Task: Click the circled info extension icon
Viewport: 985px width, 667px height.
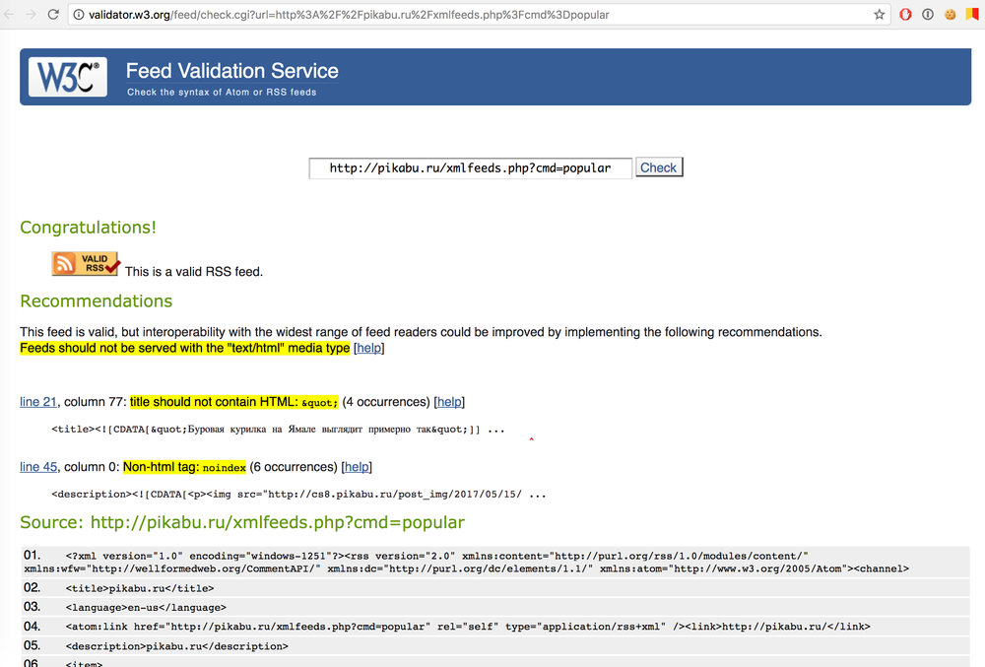Action: pos(928,15)
